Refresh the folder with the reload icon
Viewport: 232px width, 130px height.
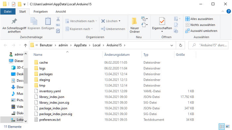click(x=181, y=45)
